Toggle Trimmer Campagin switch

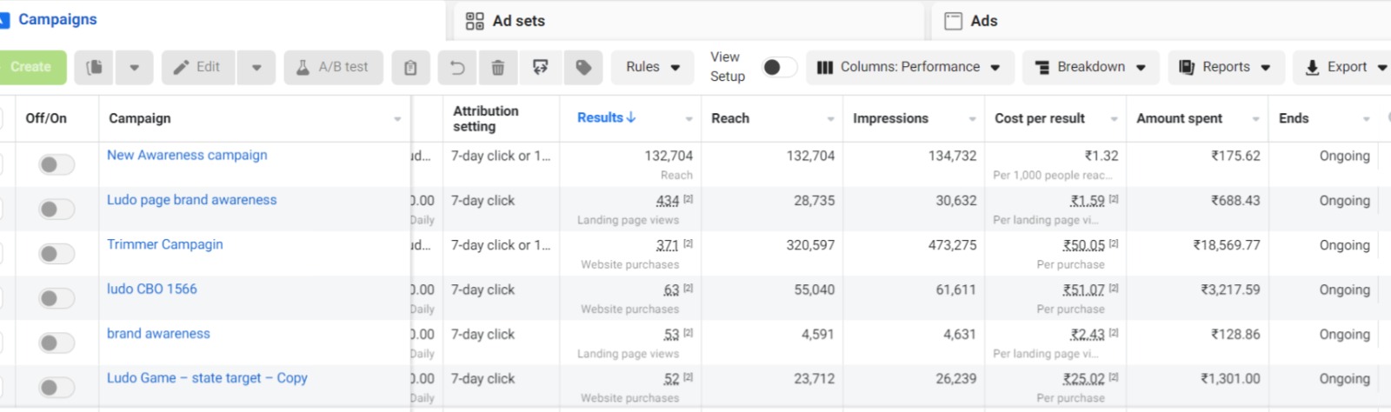point(56,254)
